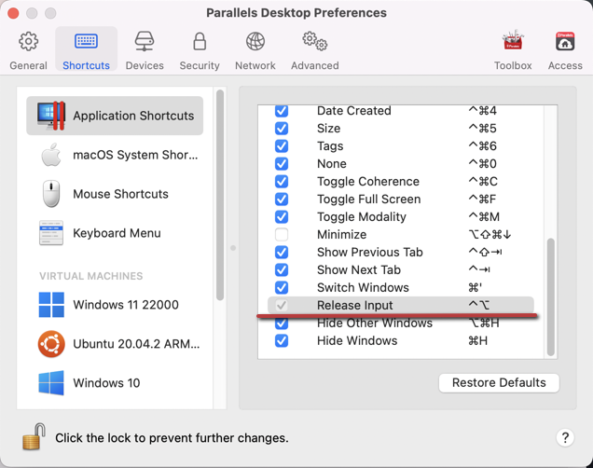
Task: Select the Shortcuts keyboard icon
Action: click(86, 41)
